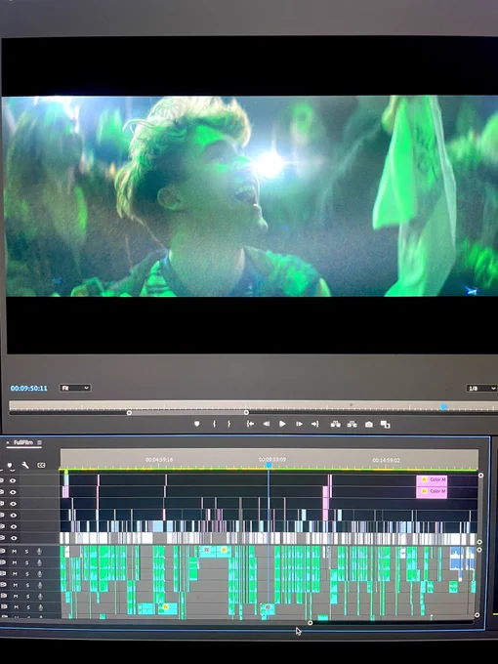This screenshot has width=498, height=664.
Task: Add a marker in the Program monitor
Action: click(197, 424)
